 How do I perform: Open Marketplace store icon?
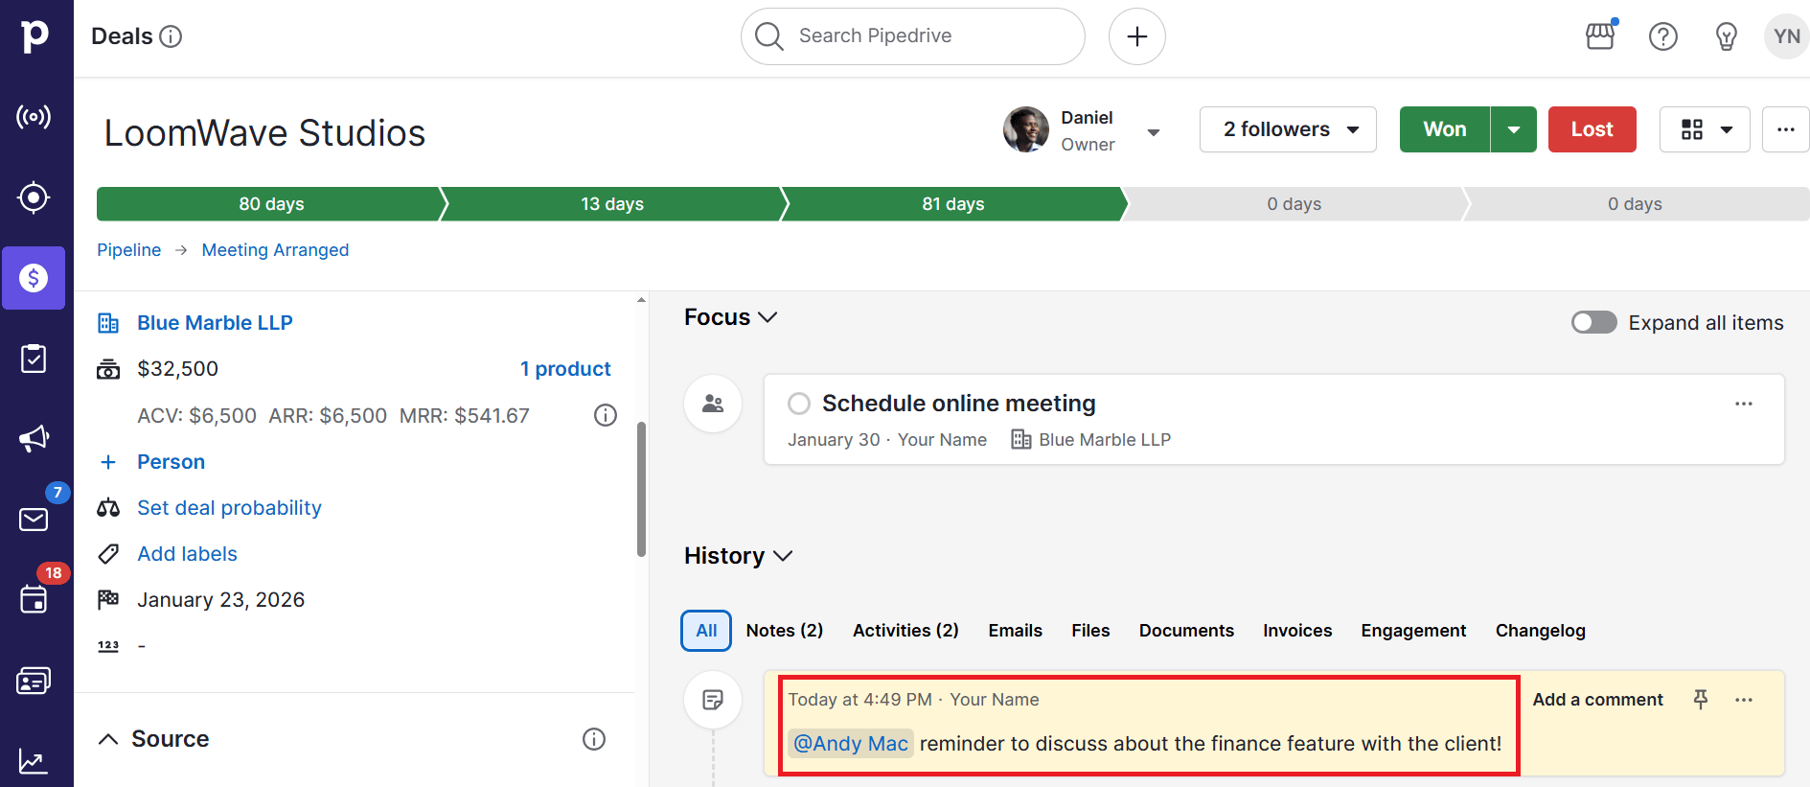pos(1600,36)
